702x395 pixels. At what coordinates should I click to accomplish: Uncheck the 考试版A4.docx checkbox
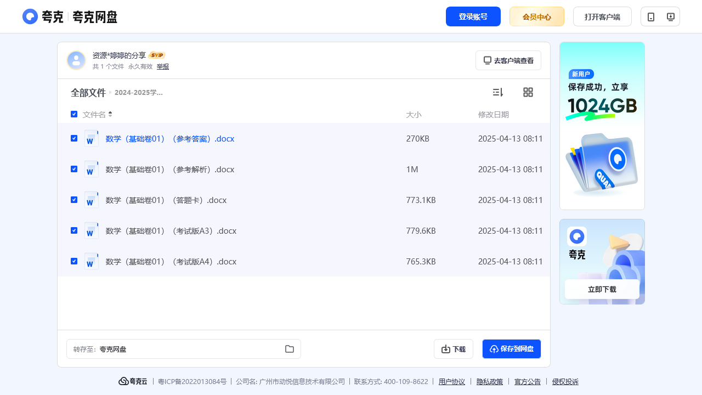coord(74,261)
